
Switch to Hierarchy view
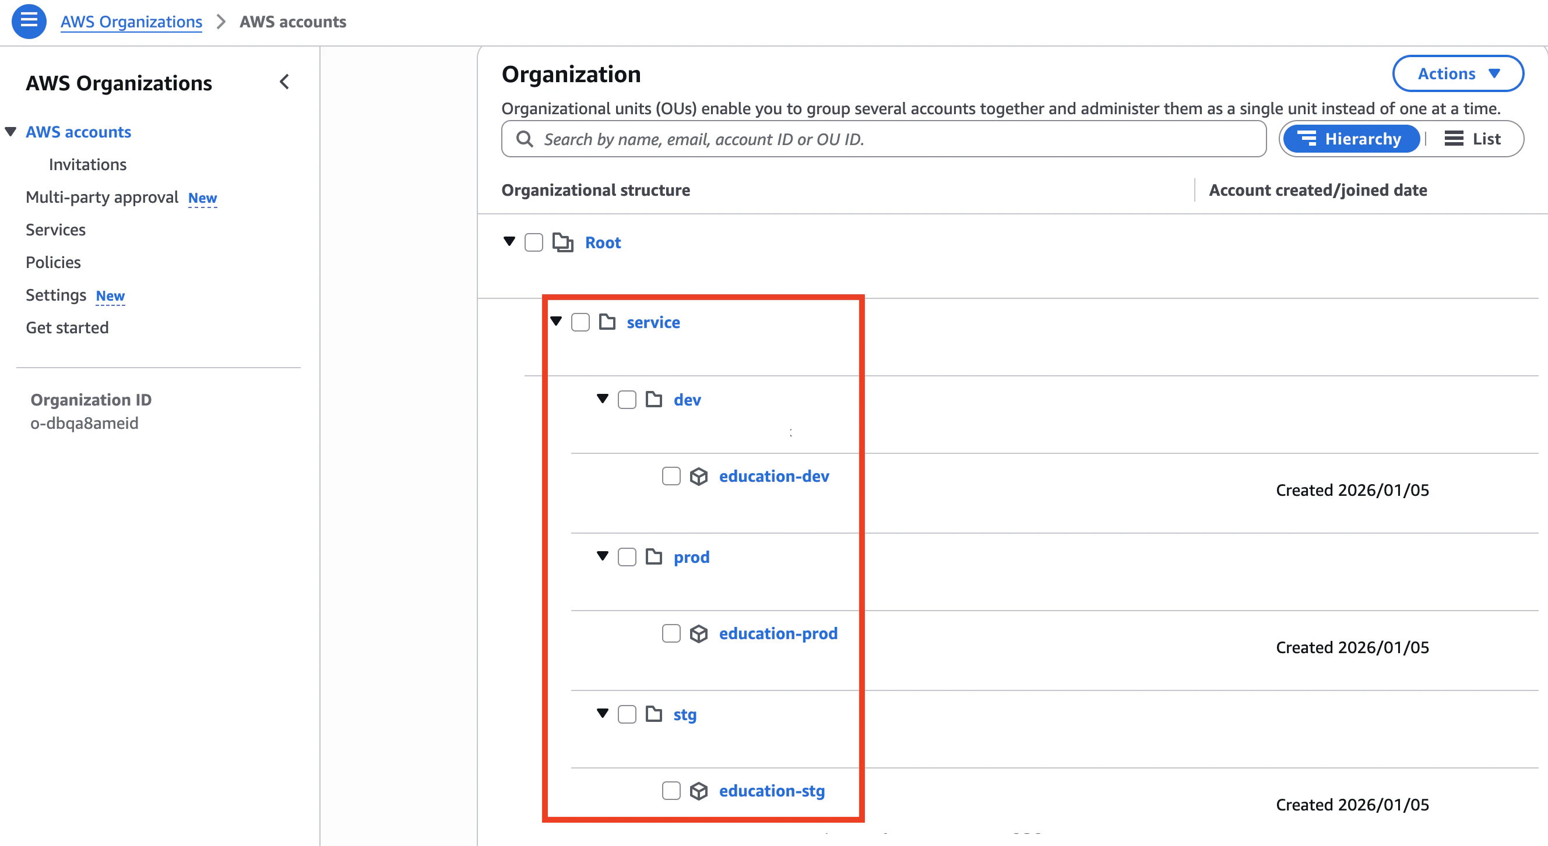tap(1352, 139)
